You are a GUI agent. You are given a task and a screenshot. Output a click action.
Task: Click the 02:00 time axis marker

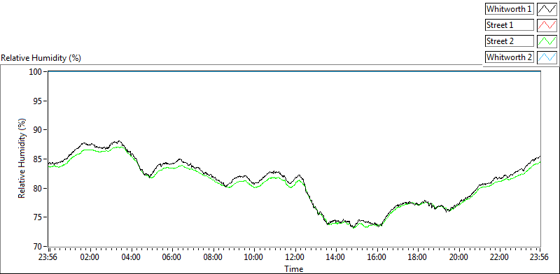tap(90, 257)
